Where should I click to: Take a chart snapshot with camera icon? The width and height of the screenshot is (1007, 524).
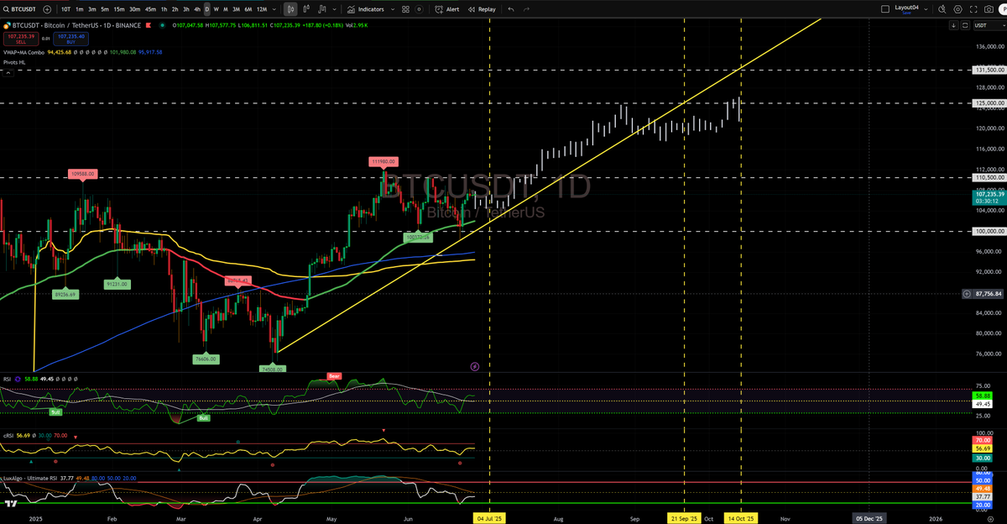989,9
